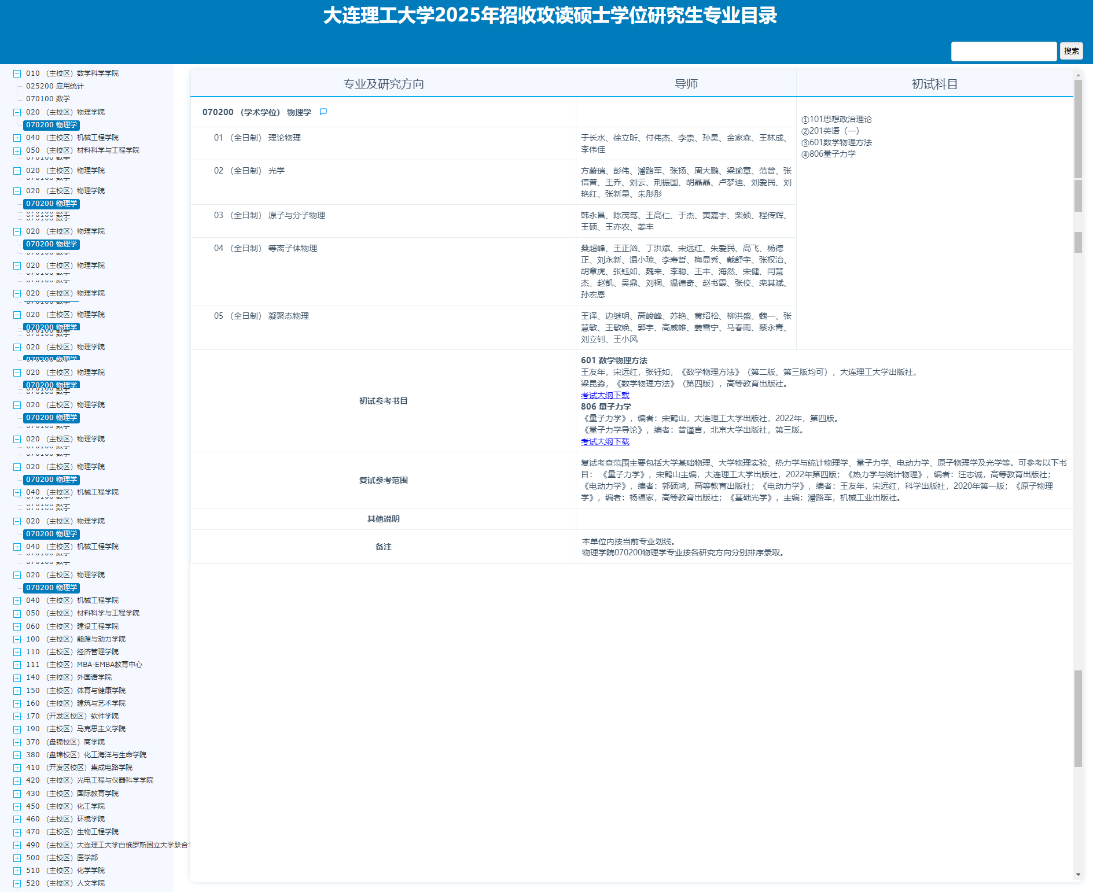Click the 复试参考范围 row label

coord(383,480)
